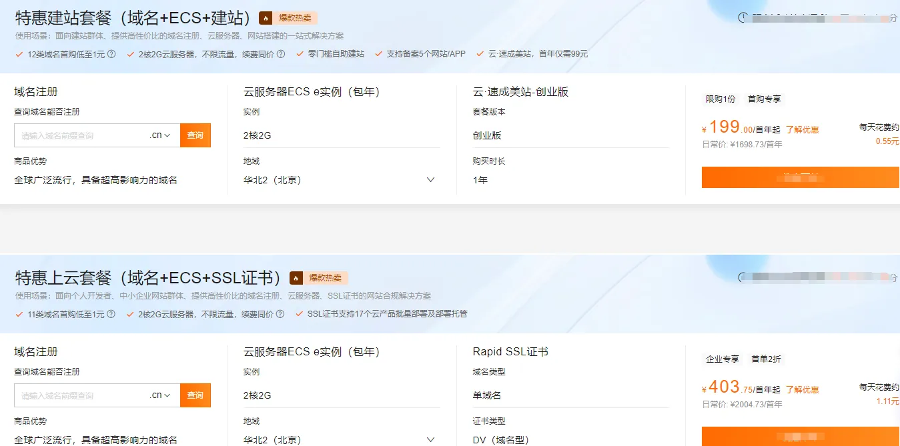Click orange purchase button under ¥199.00 price
This screenshot has width=900, height=446.
[801, 177]
